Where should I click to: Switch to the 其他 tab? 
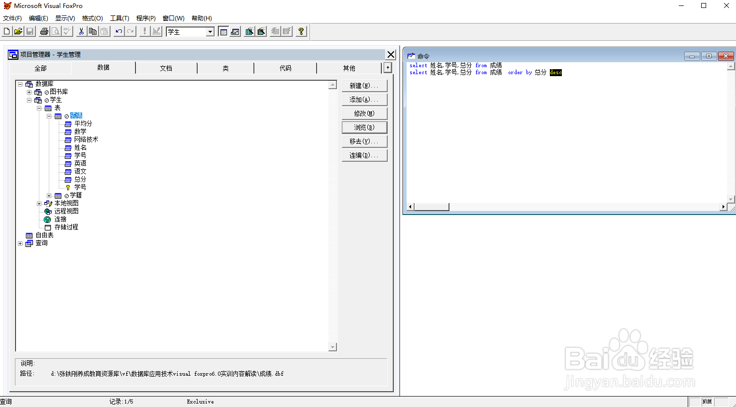click(349, 68)
